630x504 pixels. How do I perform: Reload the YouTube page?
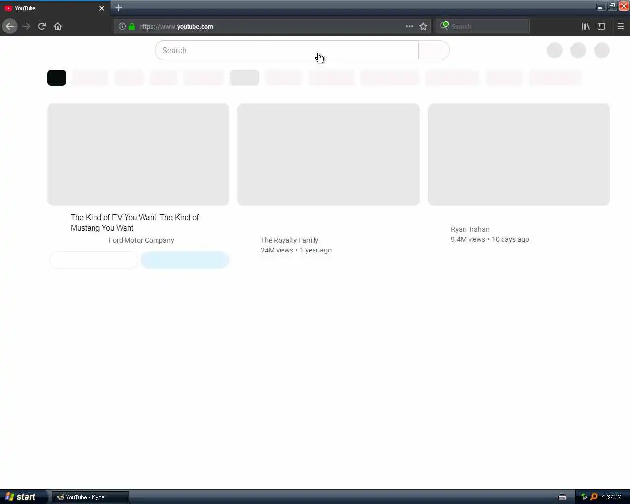coord(42,26)
